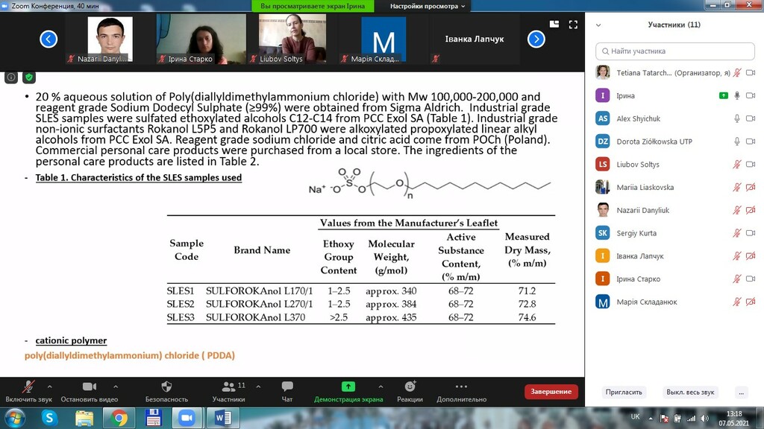
Task: Stop video (Остановить видео)
Action: coord(90,392)
